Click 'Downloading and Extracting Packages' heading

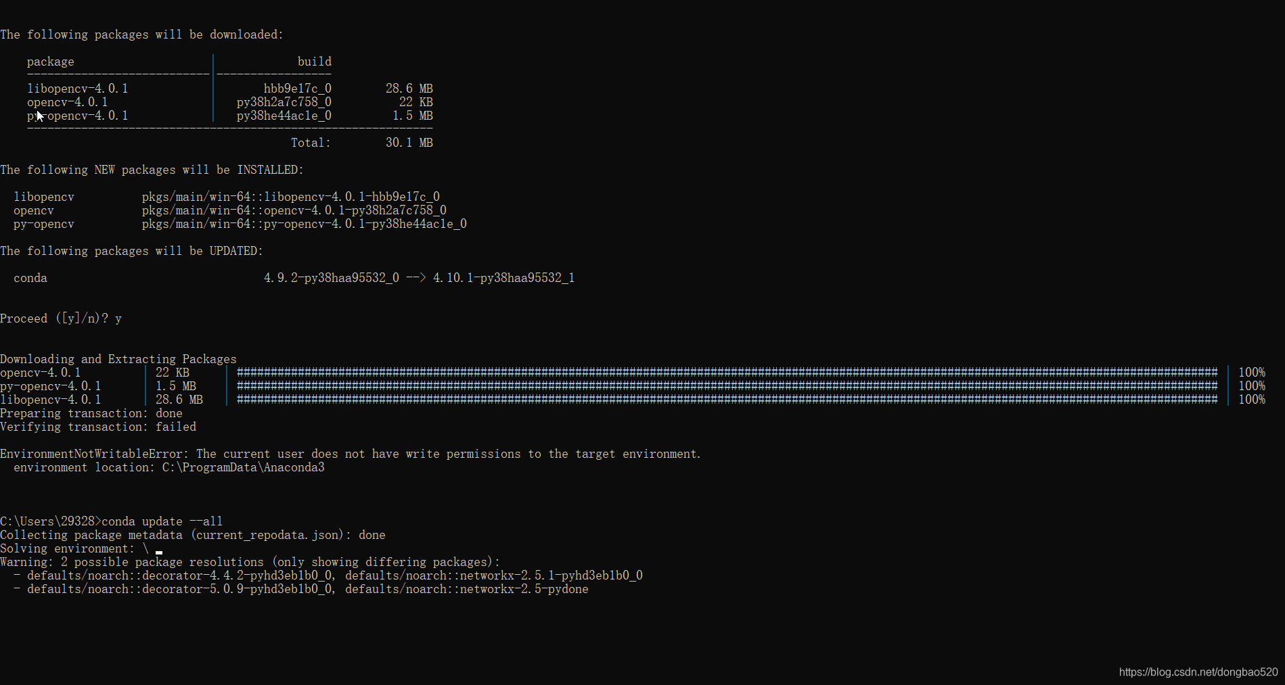pyautogui.click(x=118, y=359)
